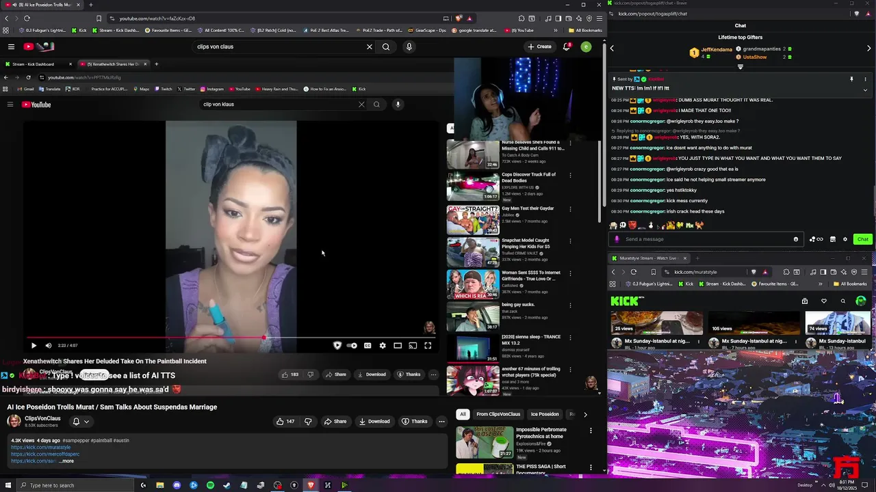The image size is (876, 492).
Task: Open the YouTube account avatar menu
Action: coord(586,46)
